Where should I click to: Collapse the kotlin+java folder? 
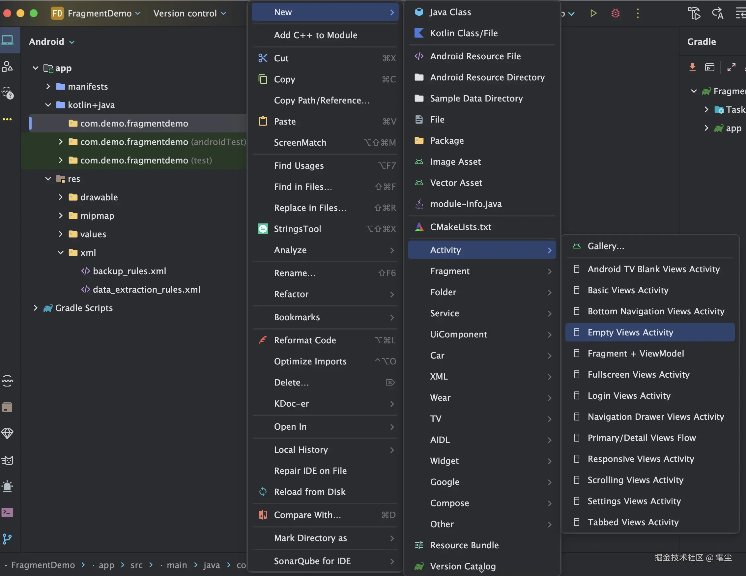pos(48,105)
